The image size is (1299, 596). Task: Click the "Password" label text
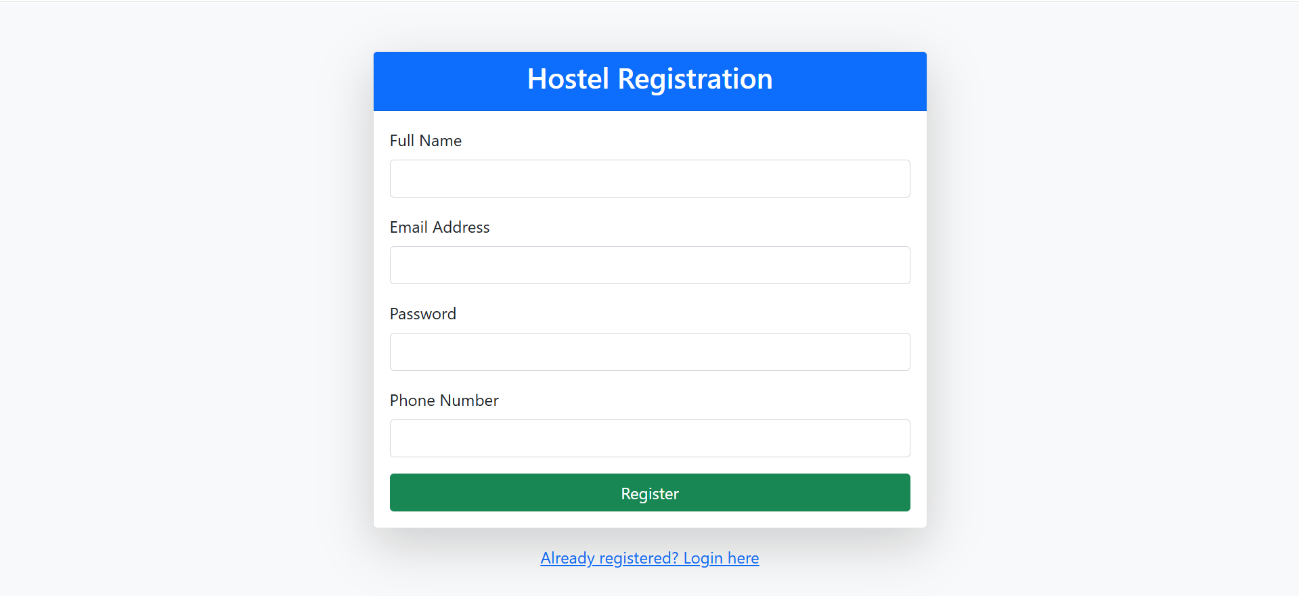pyautogui.click(x=423, y=314)
